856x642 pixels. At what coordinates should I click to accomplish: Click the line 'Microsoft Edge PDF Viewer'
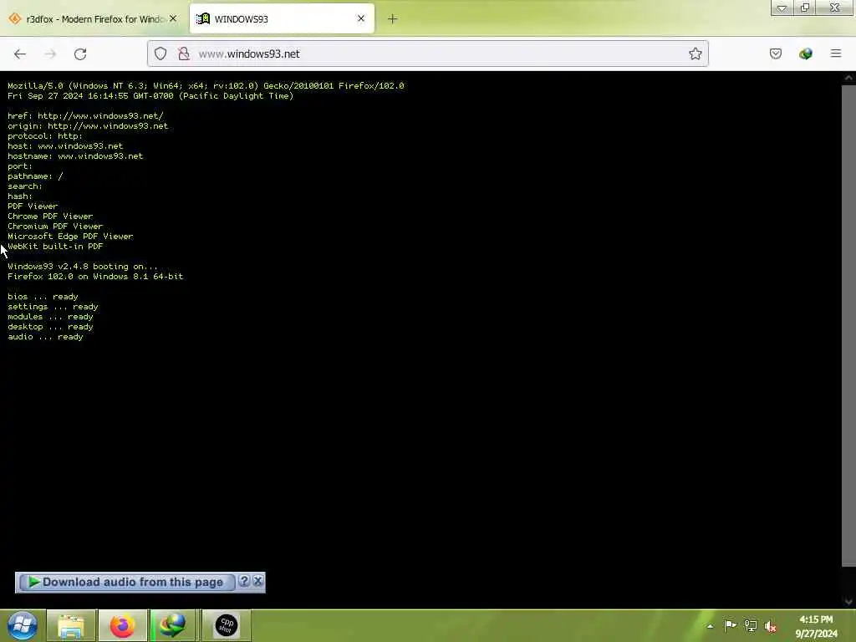pyautogui.click(x=70, y=237)
